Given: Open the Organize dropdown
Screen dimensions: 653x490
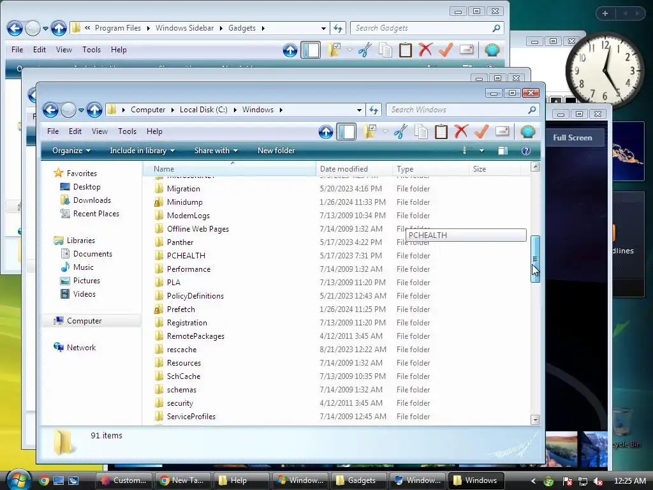Looking at the screenshot, I should [71, 151].
